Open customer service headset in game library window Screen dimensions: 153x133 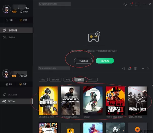(x=124, y=69)
